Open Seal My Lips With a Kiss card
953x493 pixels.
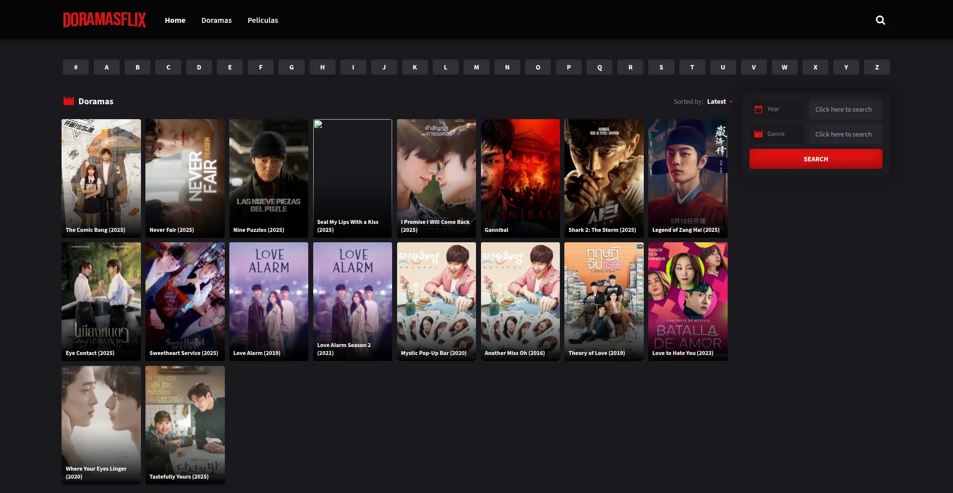(352, 178)
